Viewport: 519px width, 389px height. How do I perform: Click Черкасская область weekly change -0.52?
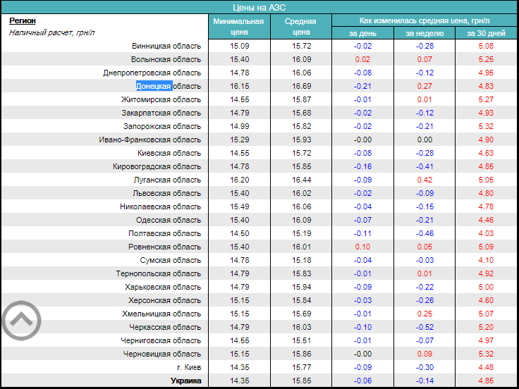click(425, 327)
